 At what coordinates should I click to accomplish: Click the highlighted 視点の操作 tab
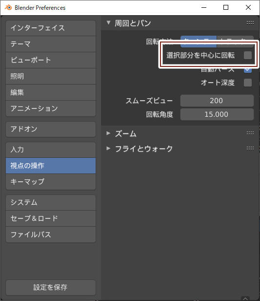click(51, 166)
